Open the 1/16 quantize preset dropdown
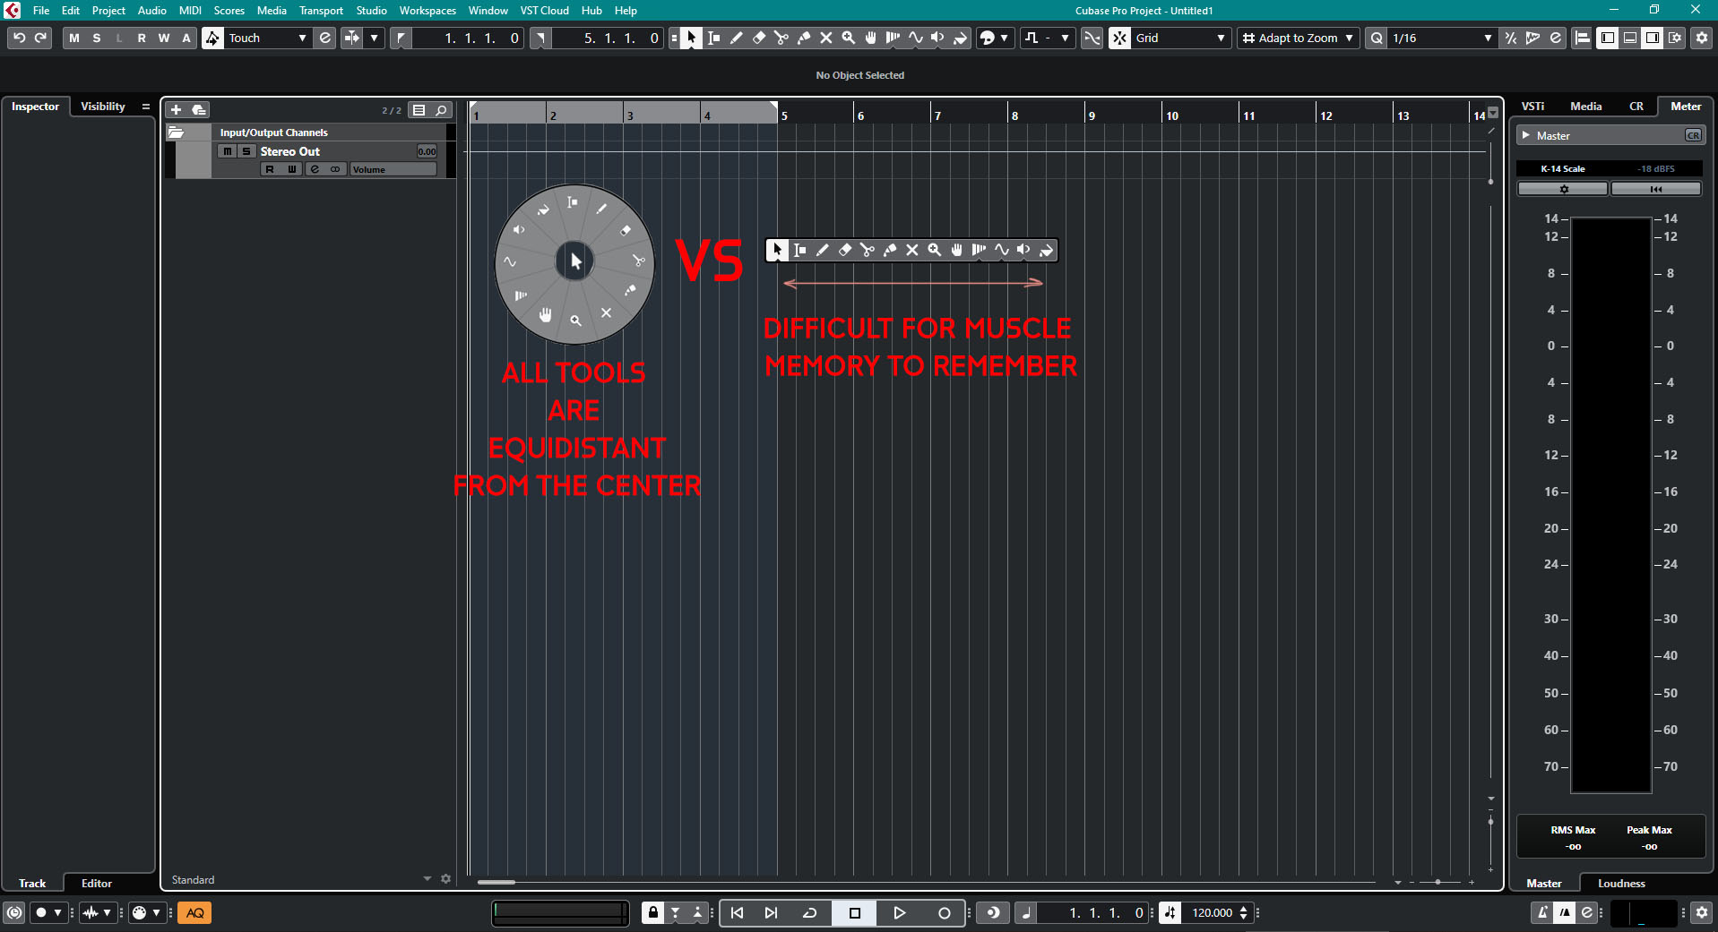The height and width of the screenshot is (932, 1718). coord(1442,38)
